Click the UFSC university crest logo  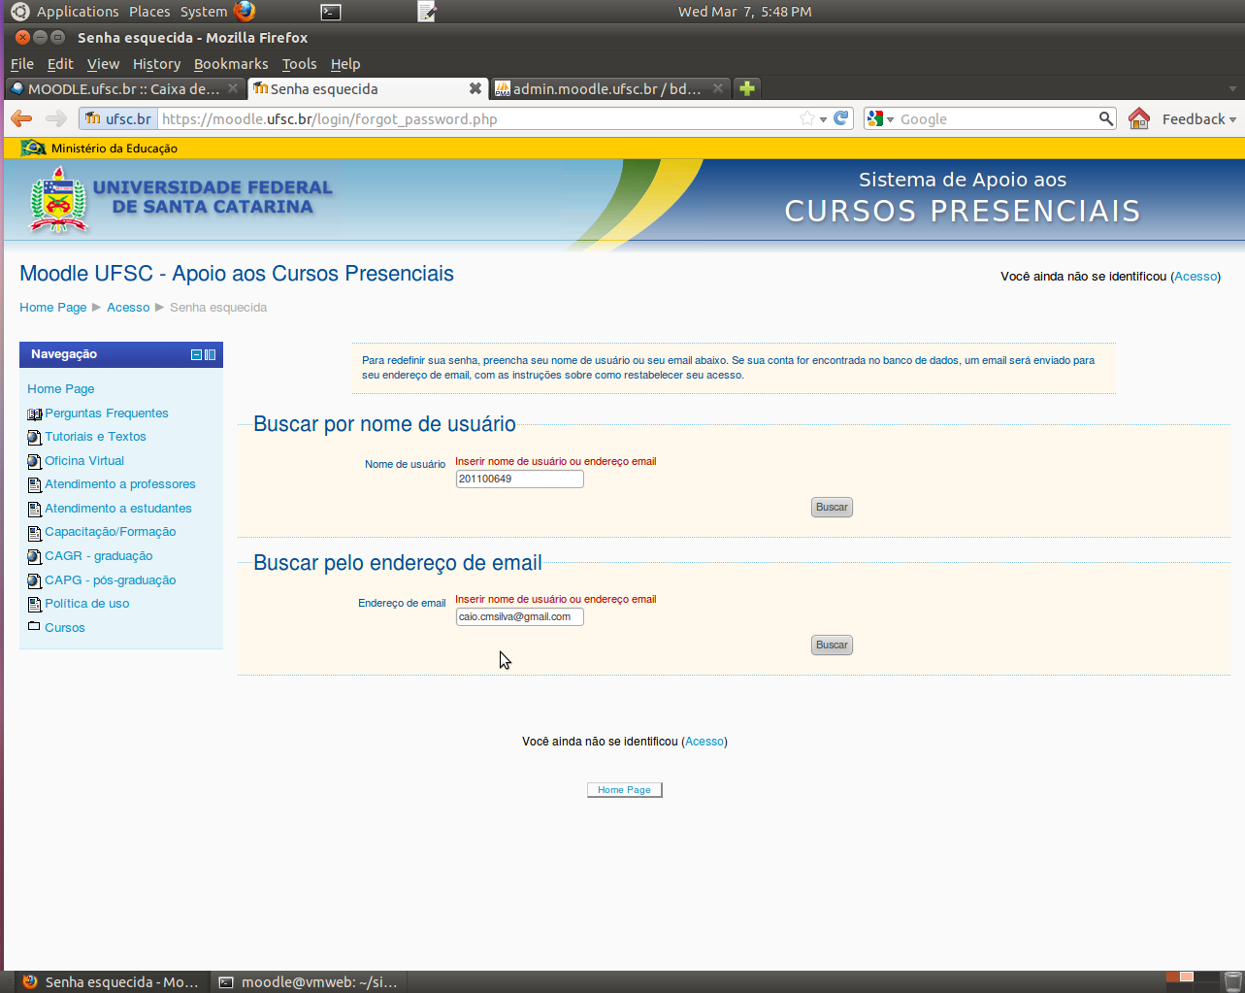(x=59, y=200)
